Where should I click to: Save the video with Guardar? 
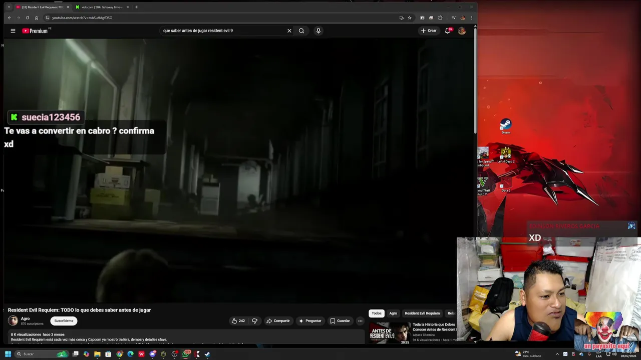pyautogui.click(x=340, y=320)
